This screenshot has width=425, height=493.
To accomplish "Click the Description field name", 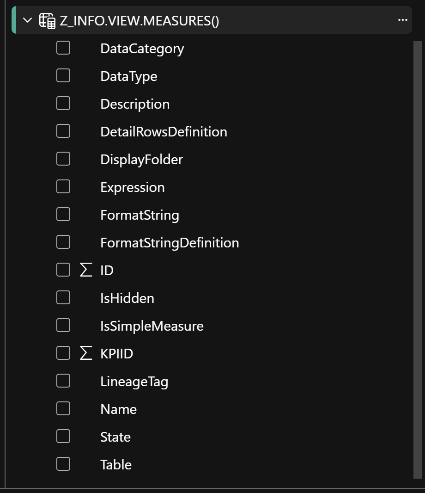I will tap(135, 104).
